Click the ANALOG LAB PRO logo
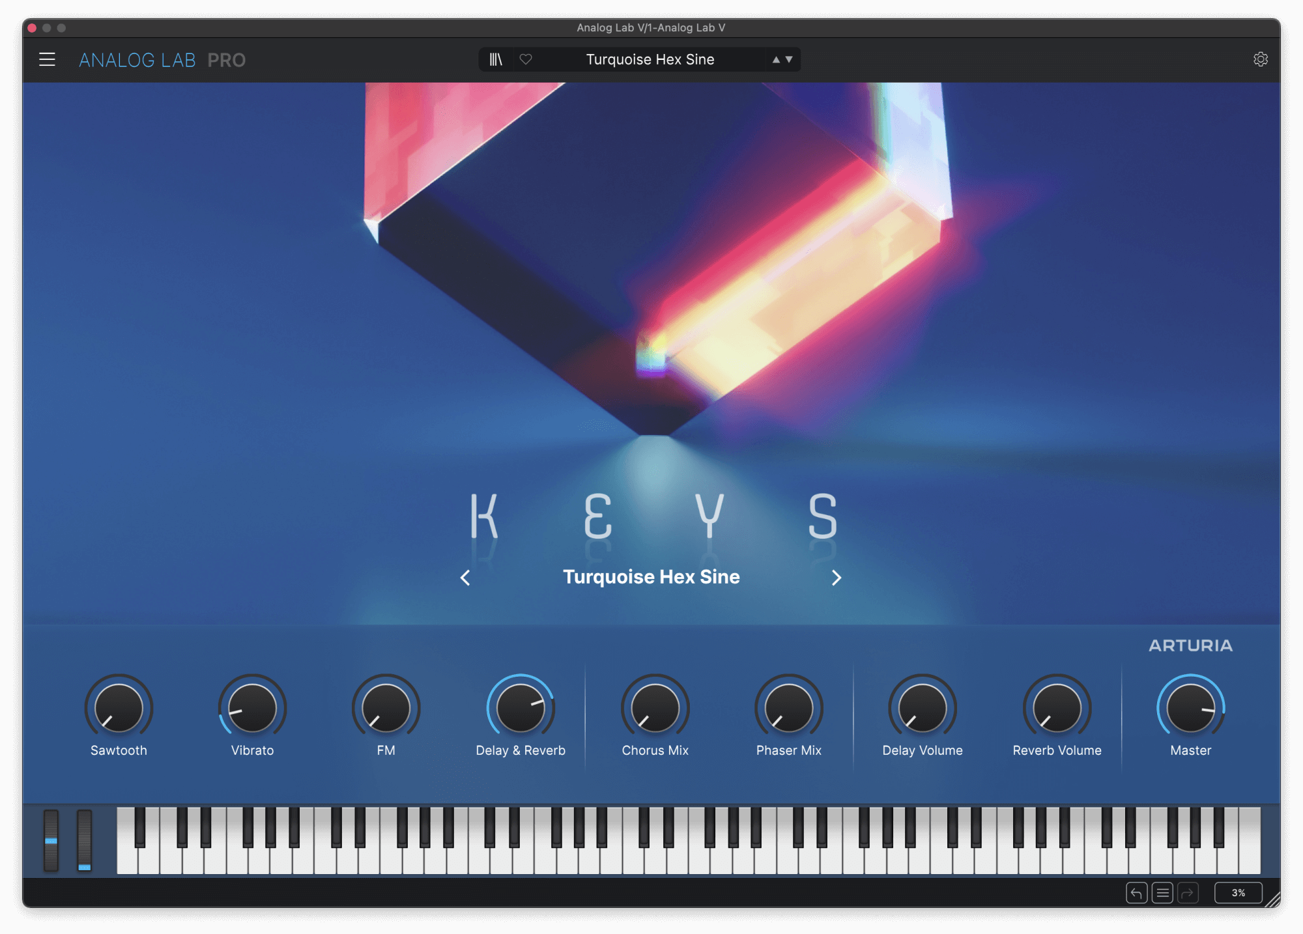 pyautogui.click(x=162, y=60)
